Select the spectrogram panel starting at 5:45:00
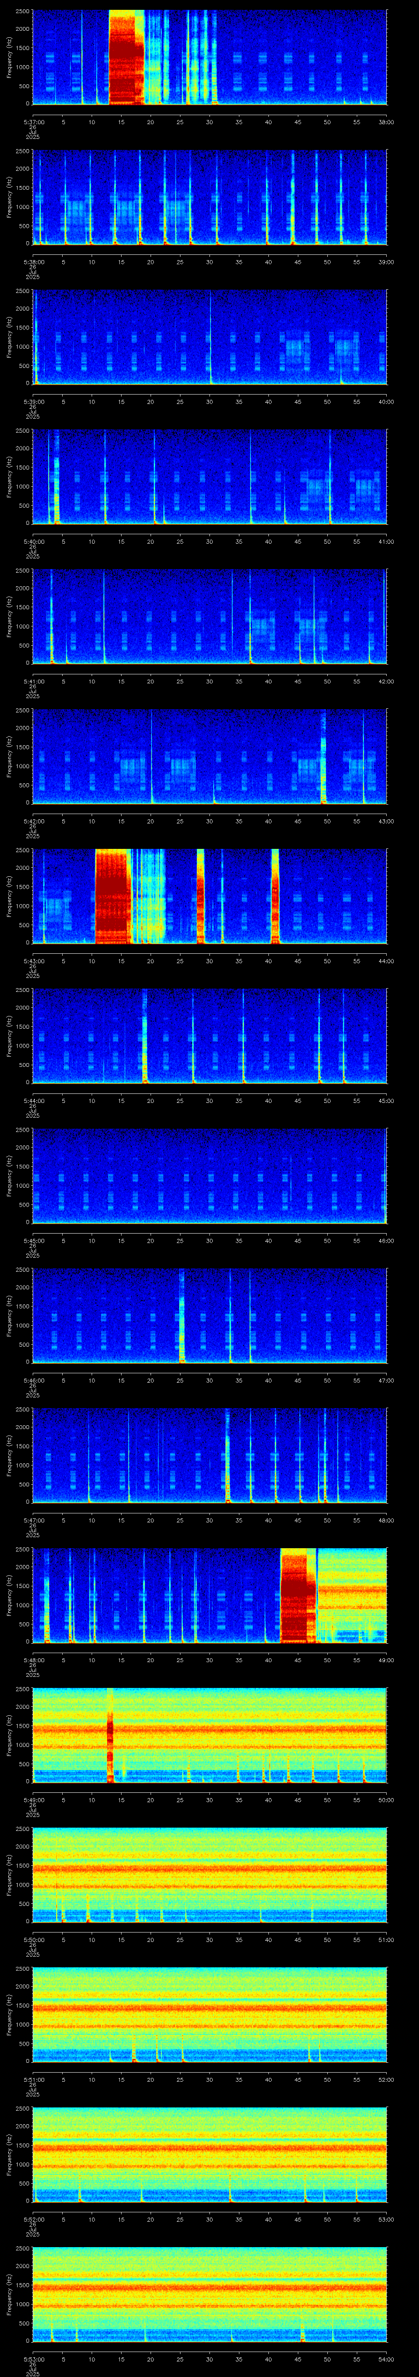 pyautogui.click(x=209, y=1175)
